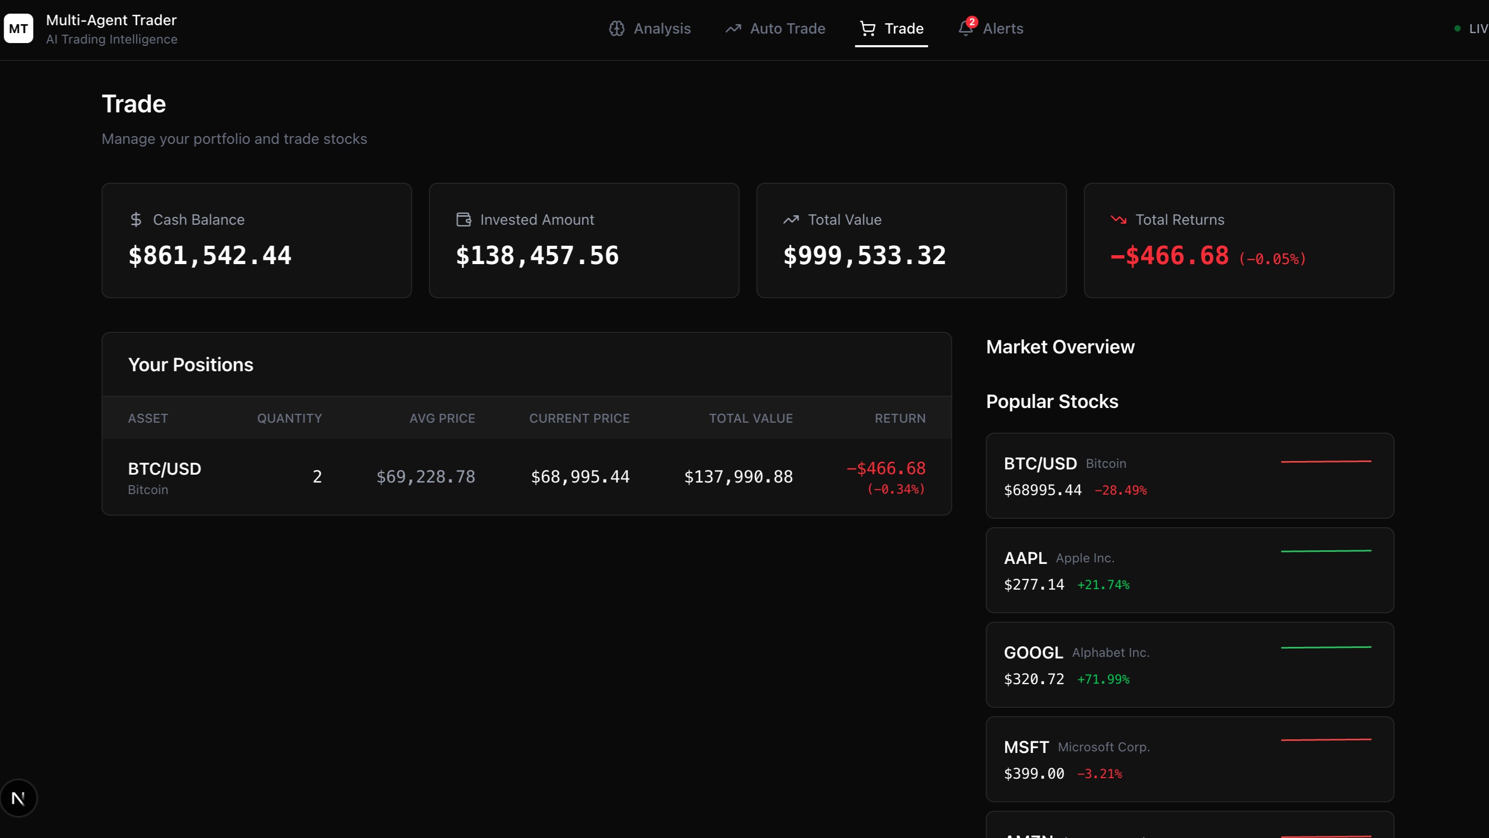1489x838 pixels.
Task: Click the Cash Balance dollar icon
Action: pos(136,220)
